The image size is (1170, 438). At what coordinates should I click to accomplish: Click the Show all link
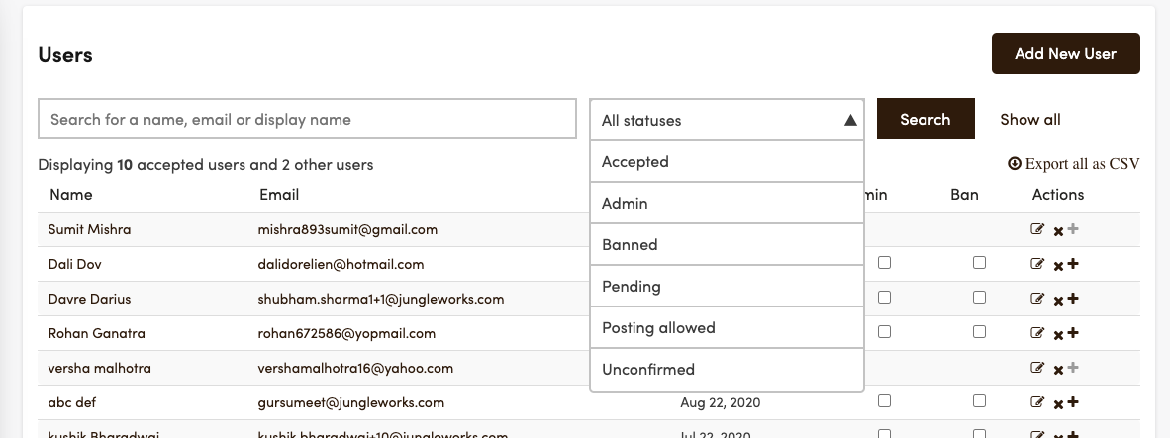click(x=1029, y=120)
